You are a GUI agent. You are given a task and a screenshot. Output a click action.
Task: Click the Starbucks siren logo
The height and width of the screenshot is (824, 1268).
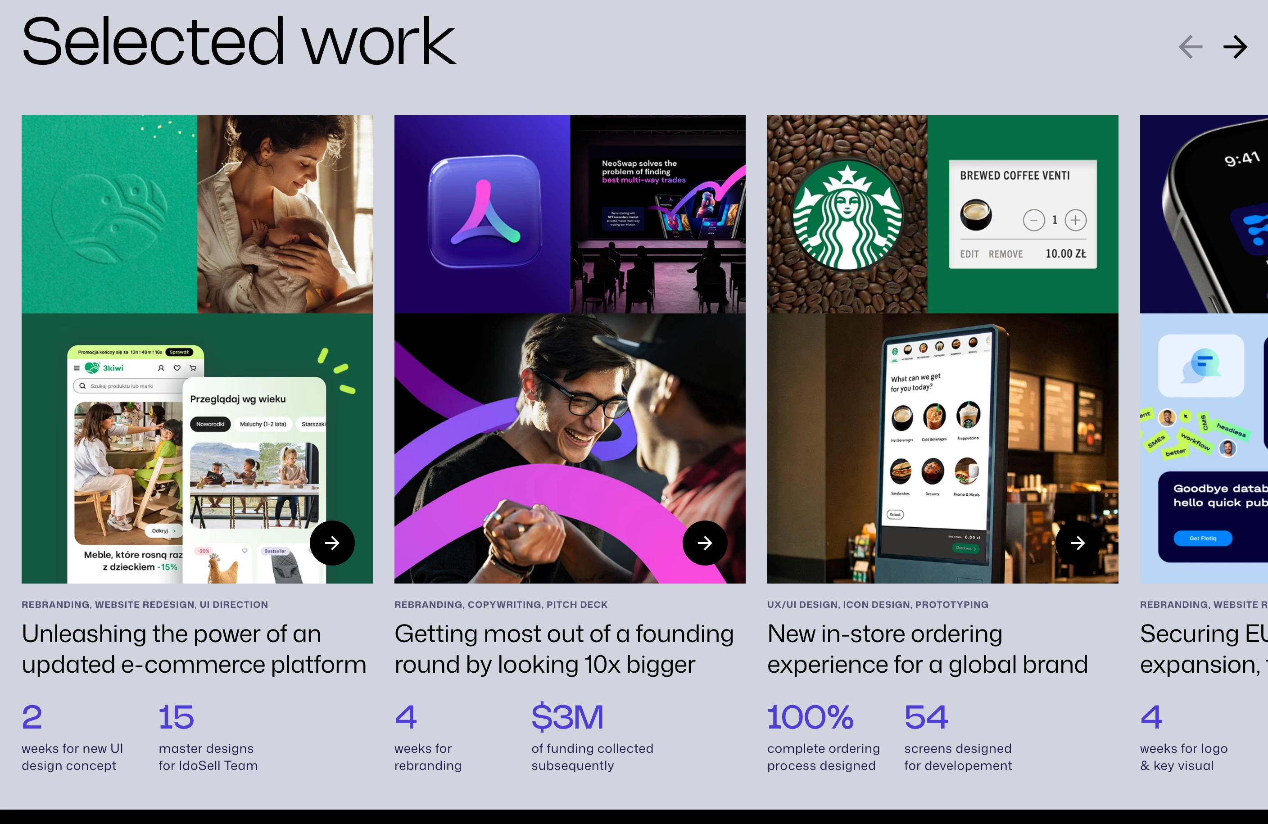847,215
